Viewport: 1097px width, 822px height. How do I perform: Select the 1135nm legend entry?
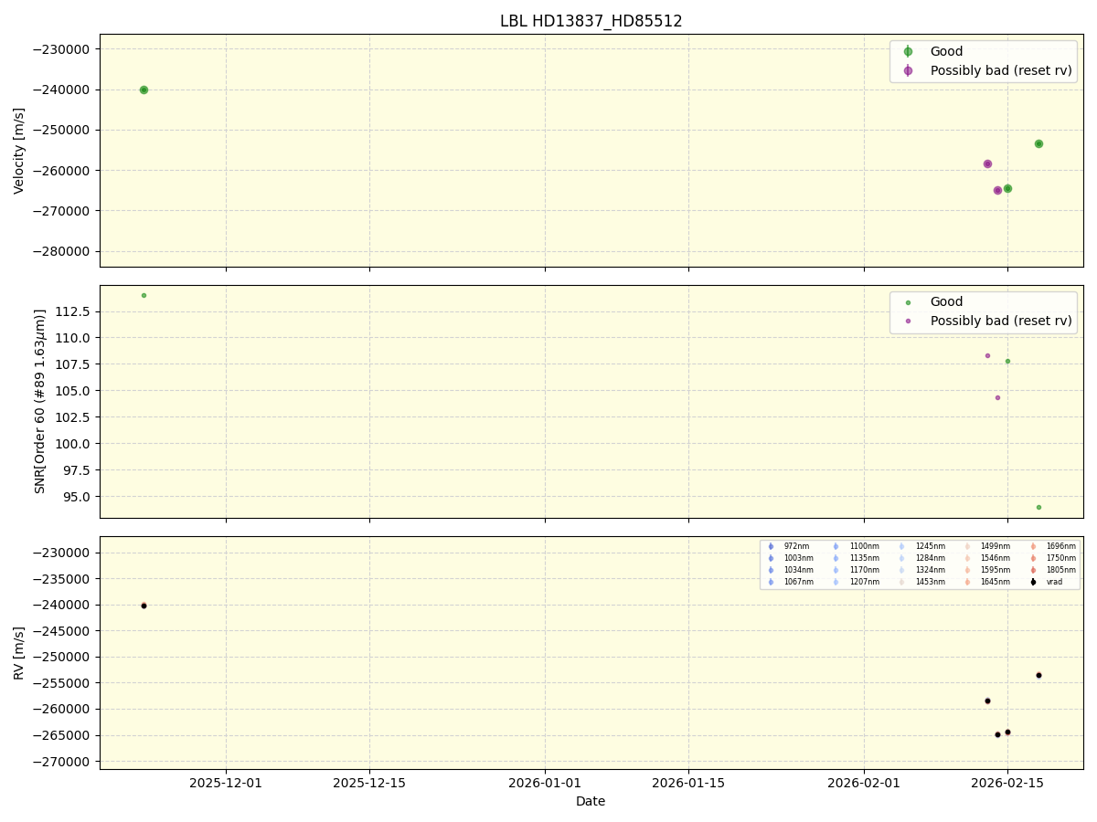point(864,558)
